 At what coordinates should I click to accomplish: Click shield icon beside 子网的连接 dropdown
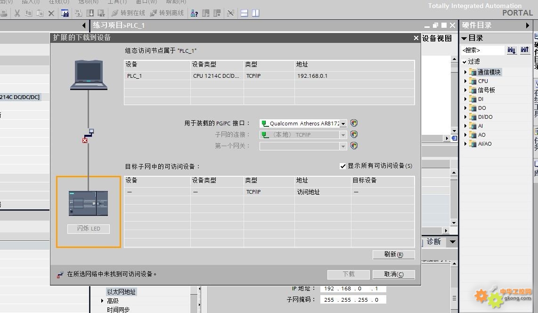coord(354,134)
